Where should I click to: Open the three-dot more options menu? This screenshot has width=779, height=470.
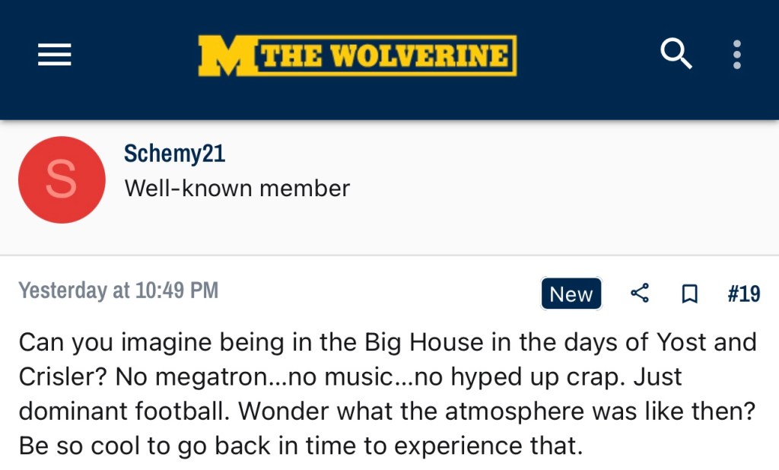pyautogui.click(x=736, y=55)
